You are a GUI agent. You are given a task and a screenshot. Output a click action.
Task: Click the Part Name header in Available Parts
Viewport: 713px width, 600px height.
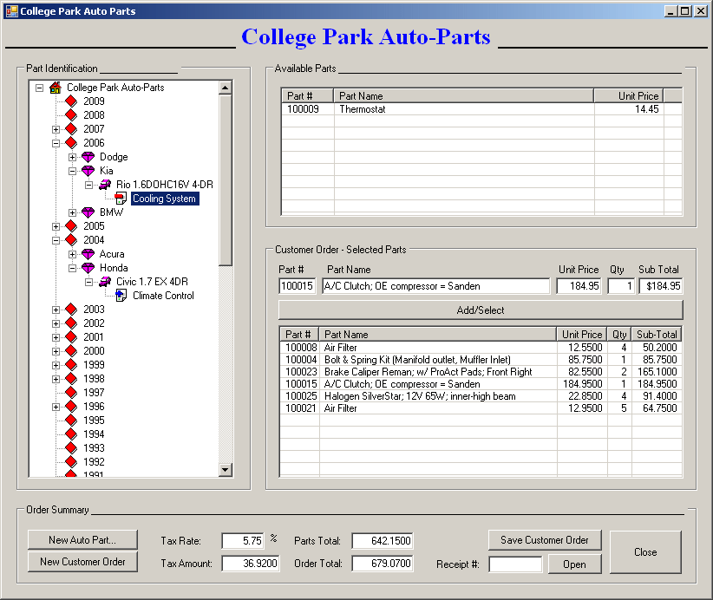(x=464, y=96)
